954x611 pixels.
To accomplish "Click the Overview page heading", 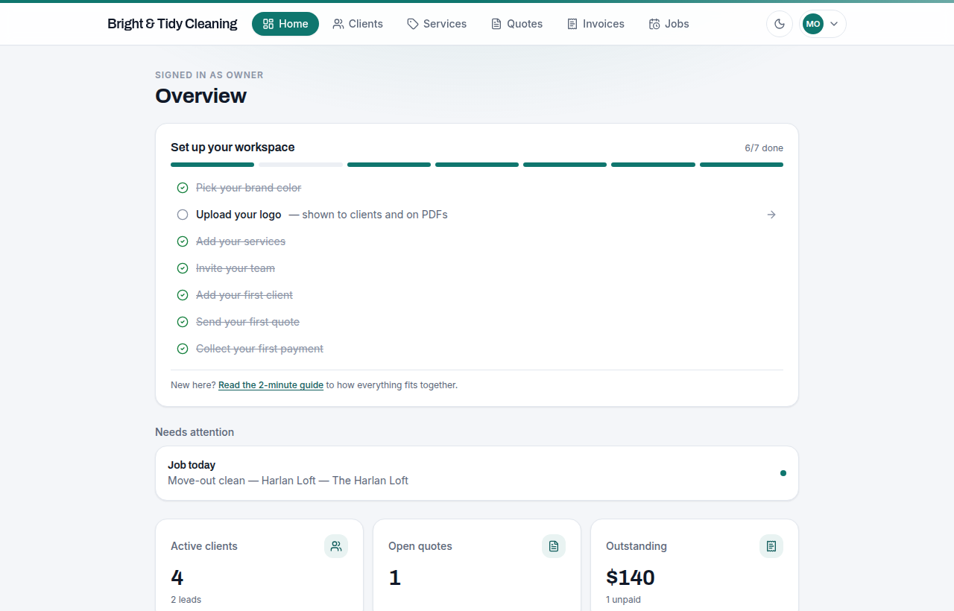I will pos(200,96).
